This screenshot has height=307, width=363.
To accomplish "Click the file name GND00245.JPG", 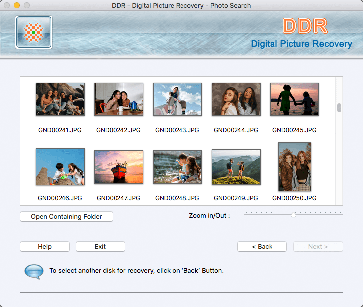I will (x=294, y=130).
